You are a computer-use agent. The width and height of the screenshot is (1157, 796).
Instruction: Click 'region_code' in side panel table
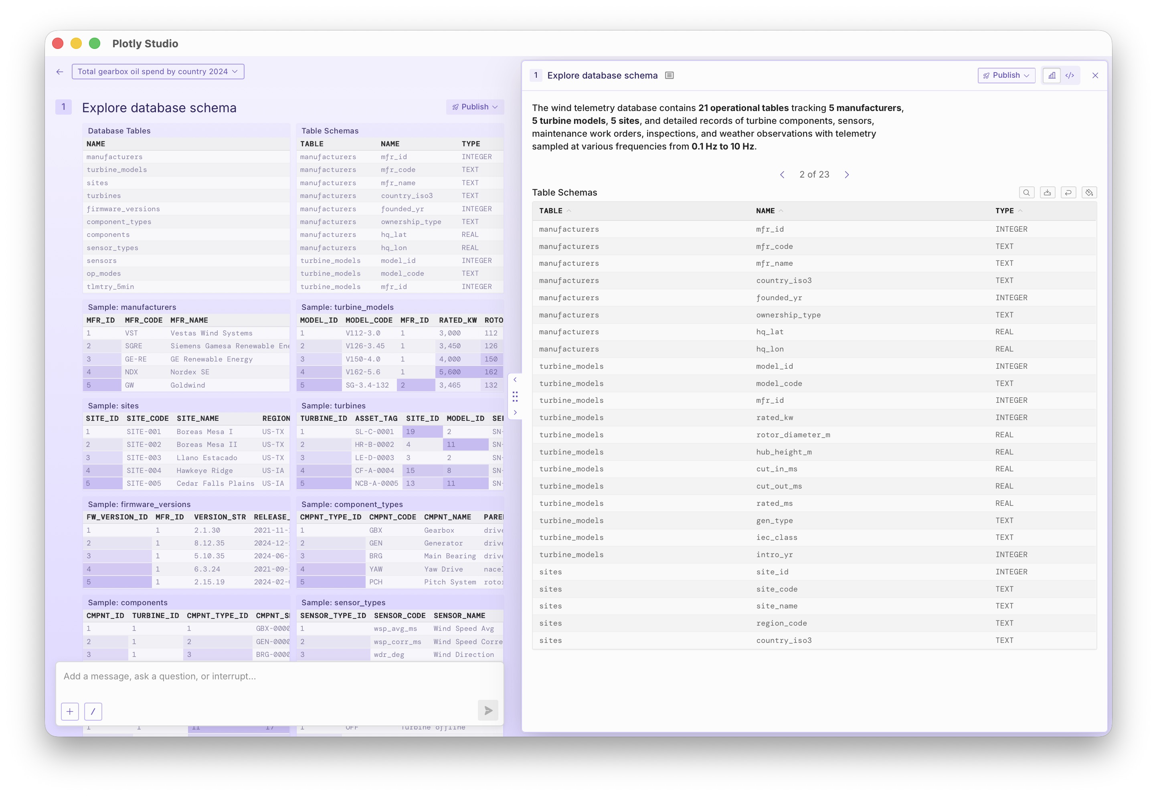click(x=781, y=623)
